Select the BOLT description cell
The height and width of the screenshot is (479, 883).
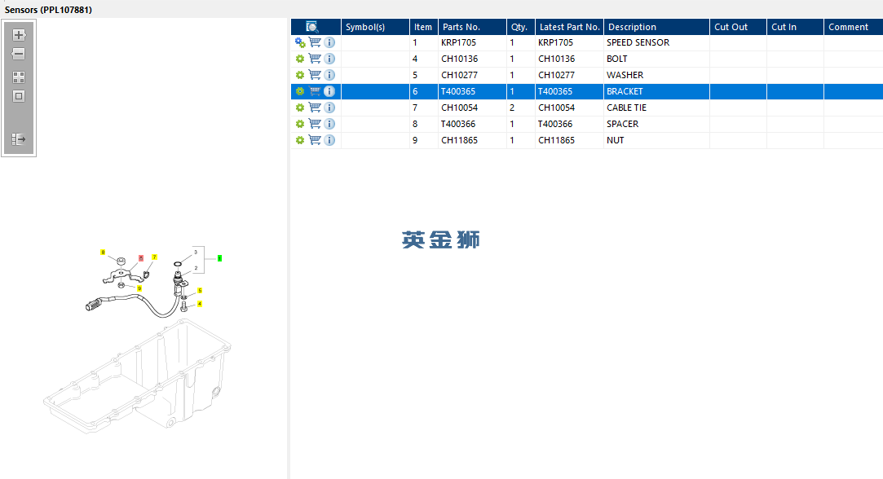656,59
